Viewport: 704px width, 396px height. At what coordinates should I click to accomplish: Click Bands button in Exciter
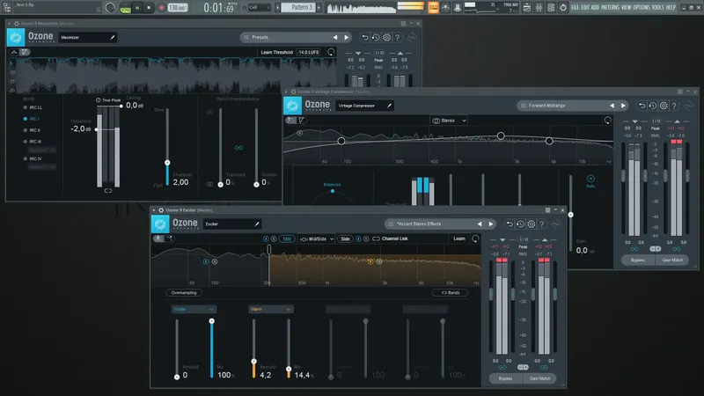pyautogui.click(x=451, y=293)
